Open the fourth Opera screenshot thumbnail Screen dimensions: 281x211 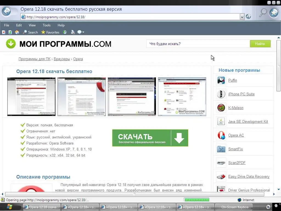[x=182, y=97]
